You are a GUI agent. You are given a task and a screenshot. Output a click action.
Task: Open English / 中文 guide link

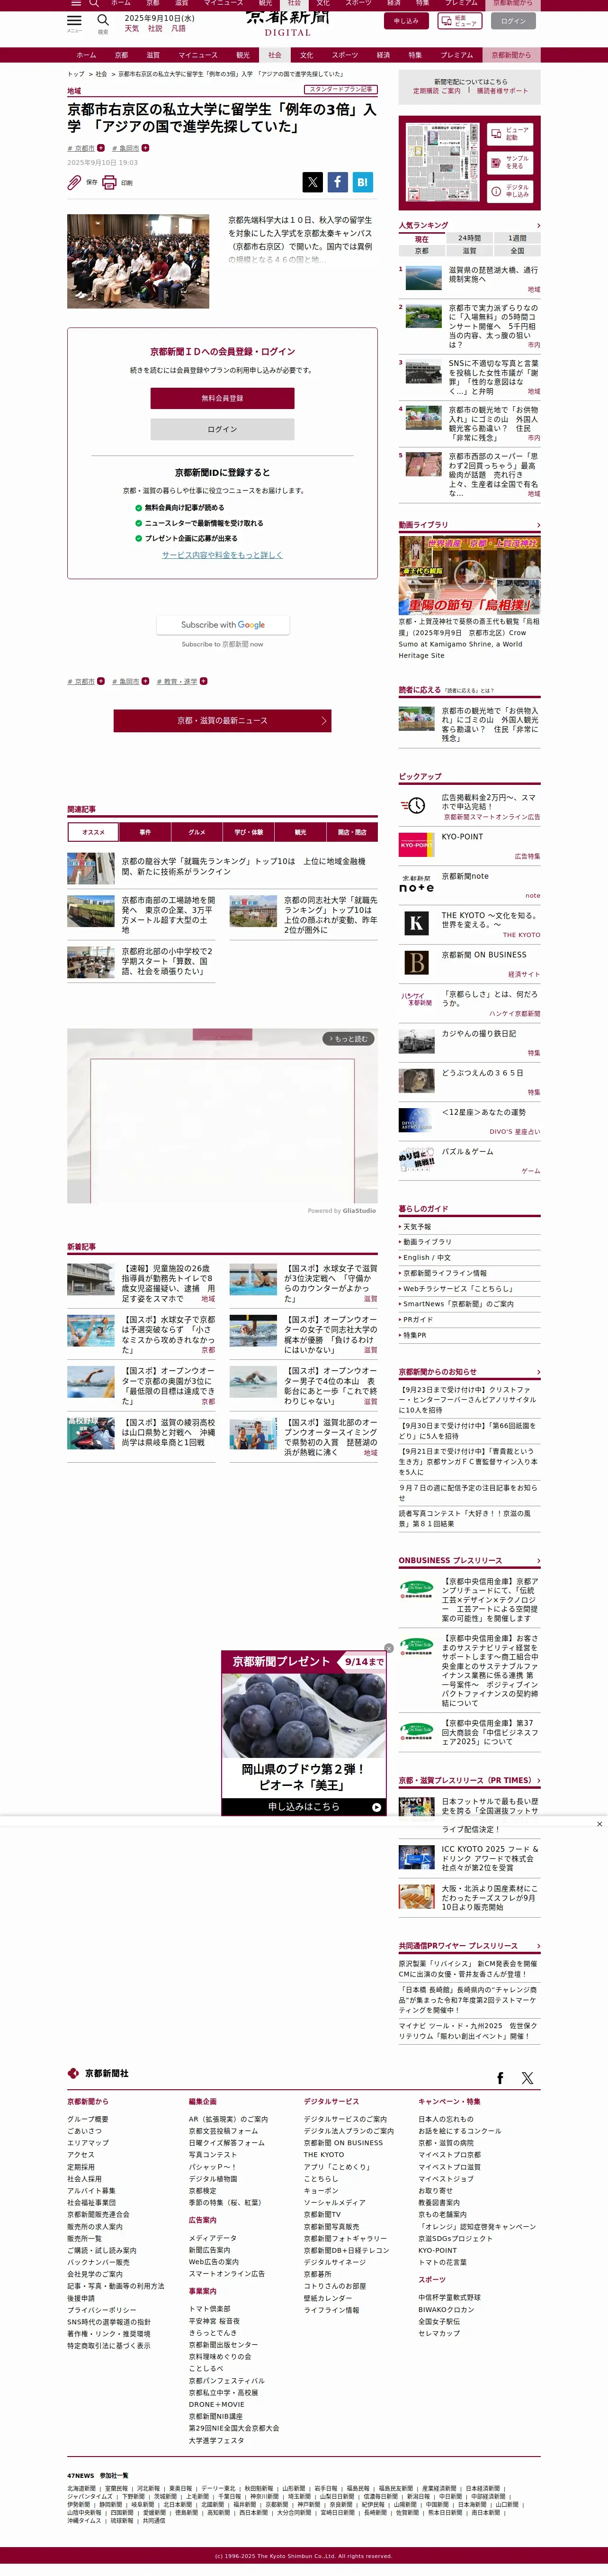tap(426, 1257)
